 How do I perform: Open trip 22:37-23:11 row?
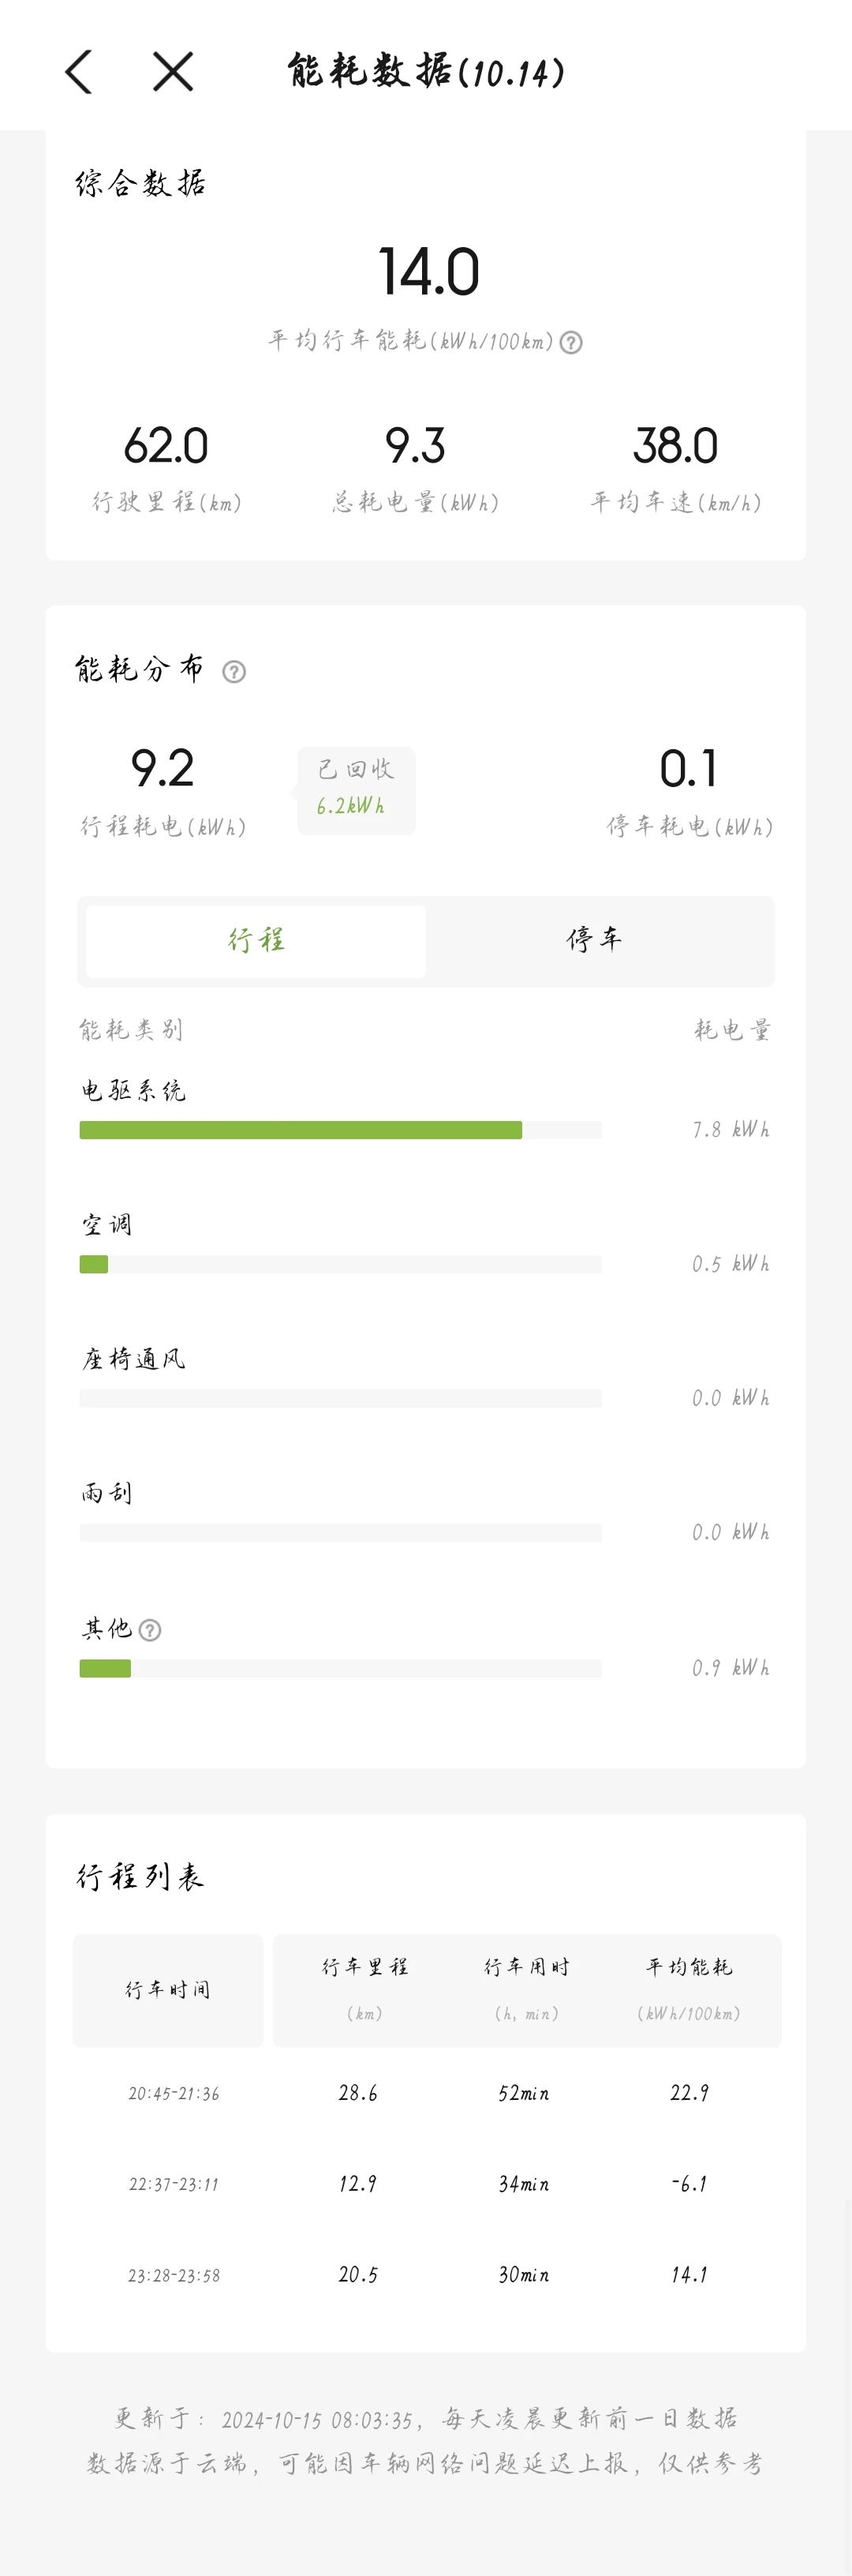(427, 2184)
